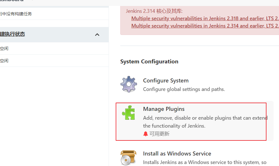Select the Install as Windows Service title
The width and height of the screenshot is (279, 166).
coord(177,153)
